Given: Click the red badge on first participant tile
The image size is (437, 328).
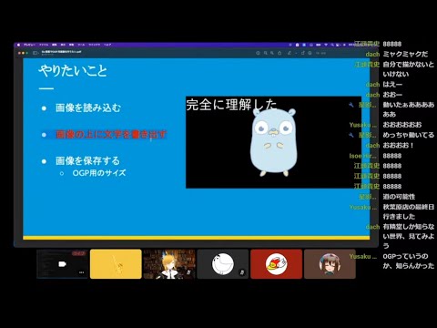Looking at the screenshot, I should 78,253.
